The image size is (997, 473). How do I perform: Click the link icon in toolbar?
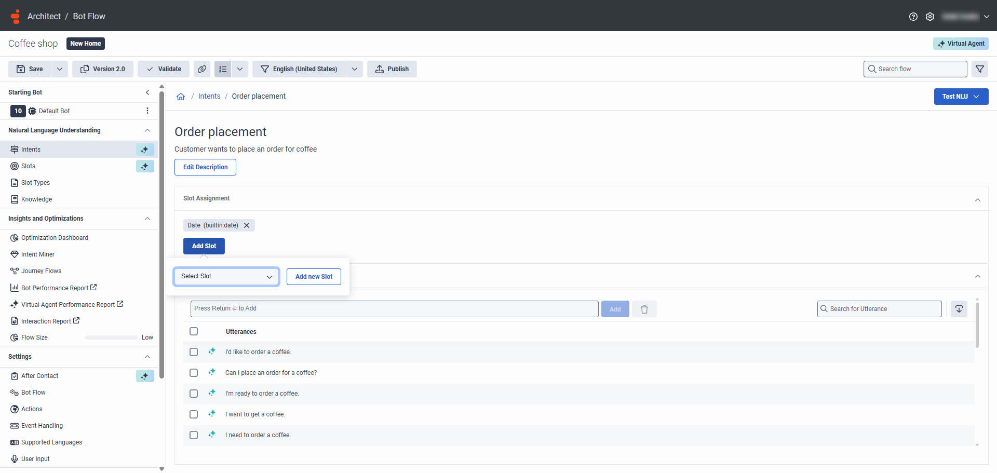click(202, 69)
